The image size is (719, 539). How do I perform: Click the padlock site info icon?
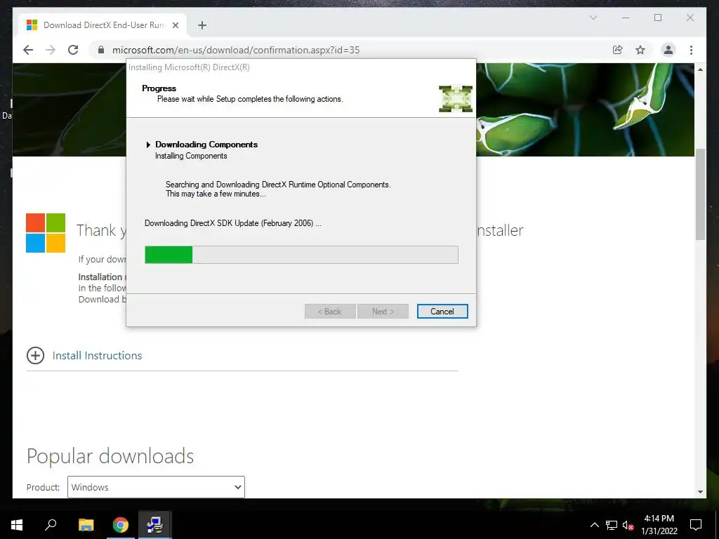click(101, 50)
